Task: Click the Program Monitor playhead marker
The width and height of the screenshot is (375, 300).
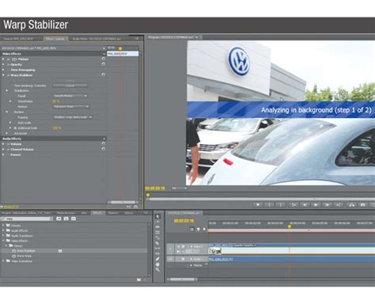Action: point(148,195)
